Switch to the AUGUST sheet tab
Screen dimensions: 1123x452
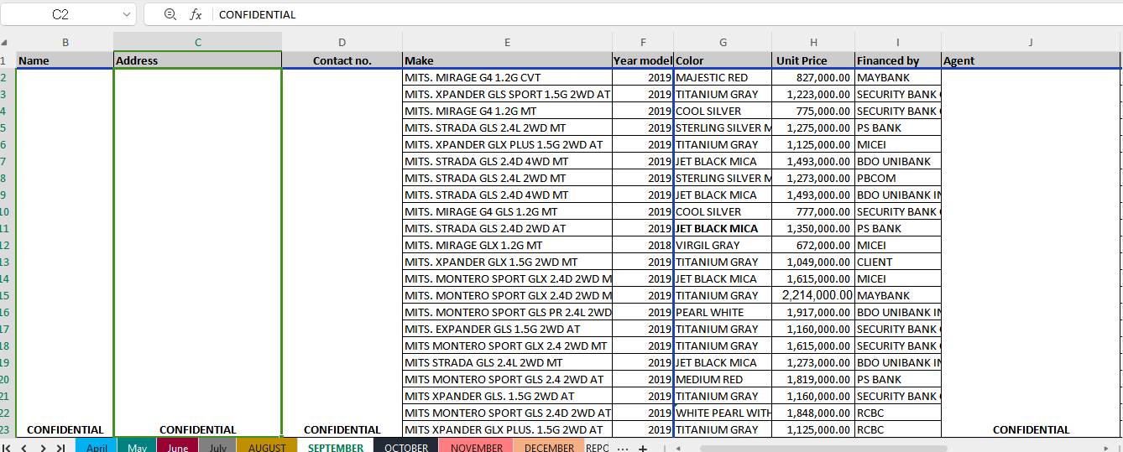pos(267,447)
